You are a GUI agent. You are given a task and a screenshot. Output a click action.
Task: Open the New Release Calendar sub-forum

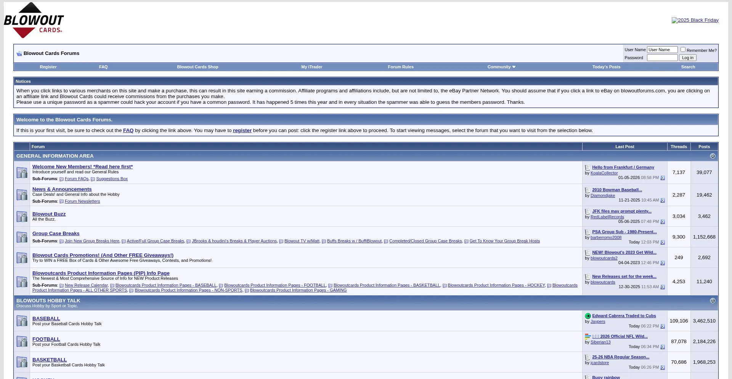pyautogui.click(x=86, y=285)
